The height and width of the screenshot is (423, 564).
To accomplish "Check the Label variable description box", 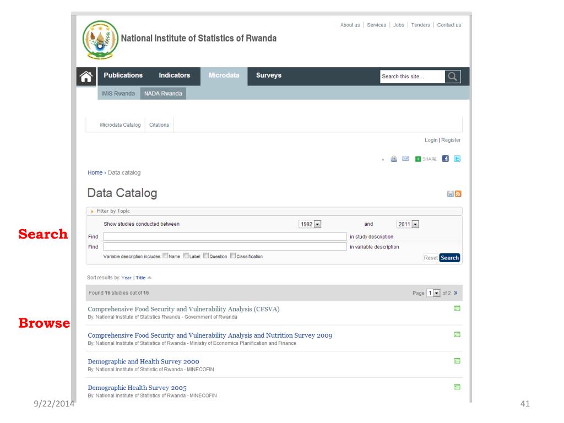I will (186, 256).
